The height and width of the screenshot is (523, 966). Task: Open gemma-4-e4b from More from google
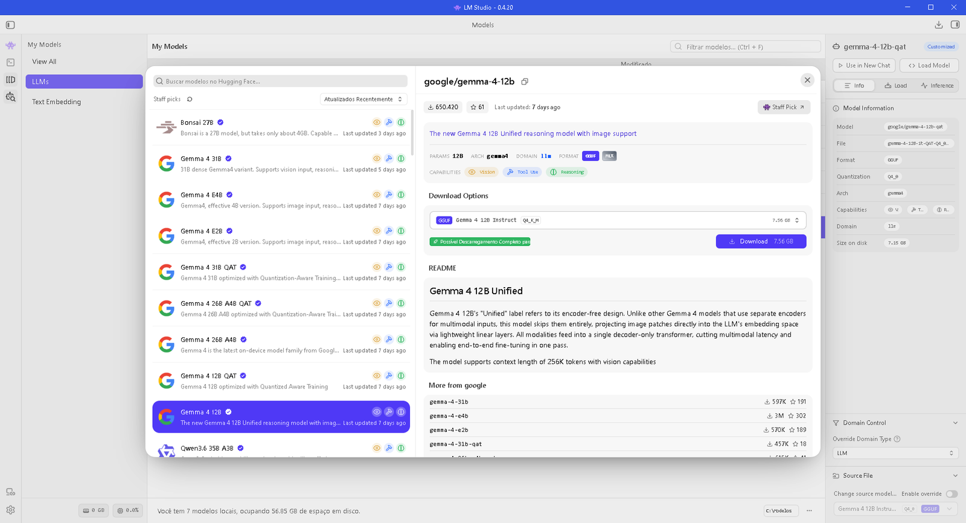click(618, 416)
